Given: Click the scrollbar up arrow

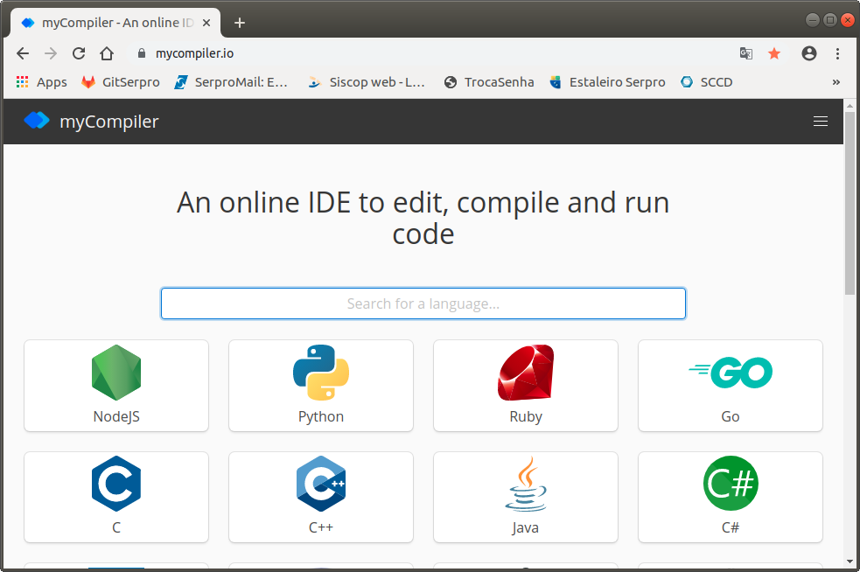Looking at the screenshot, I should [x=850, y=105].
